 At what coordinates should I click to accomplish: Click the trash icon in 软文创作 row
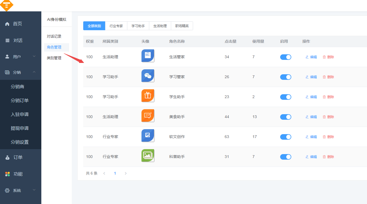[324, 137]
